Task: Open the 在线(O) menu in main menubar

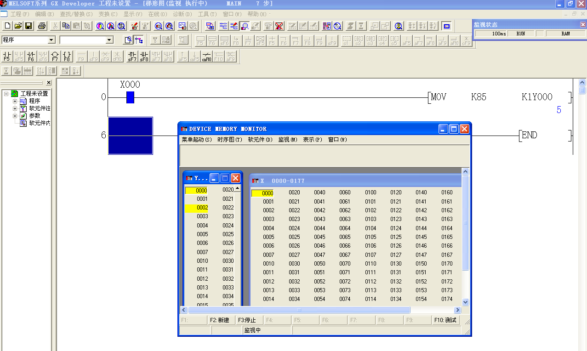Action: tap(157, 15)
